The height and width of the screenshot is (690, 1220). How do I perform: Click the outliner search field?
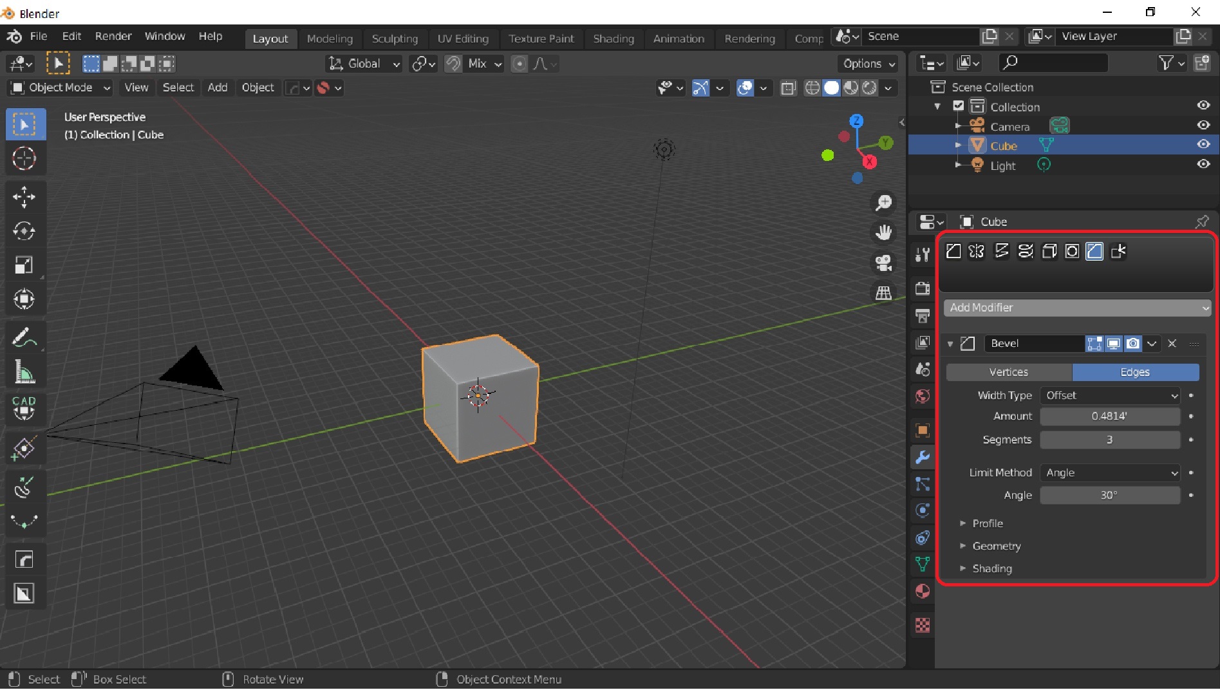[1053, 62]
